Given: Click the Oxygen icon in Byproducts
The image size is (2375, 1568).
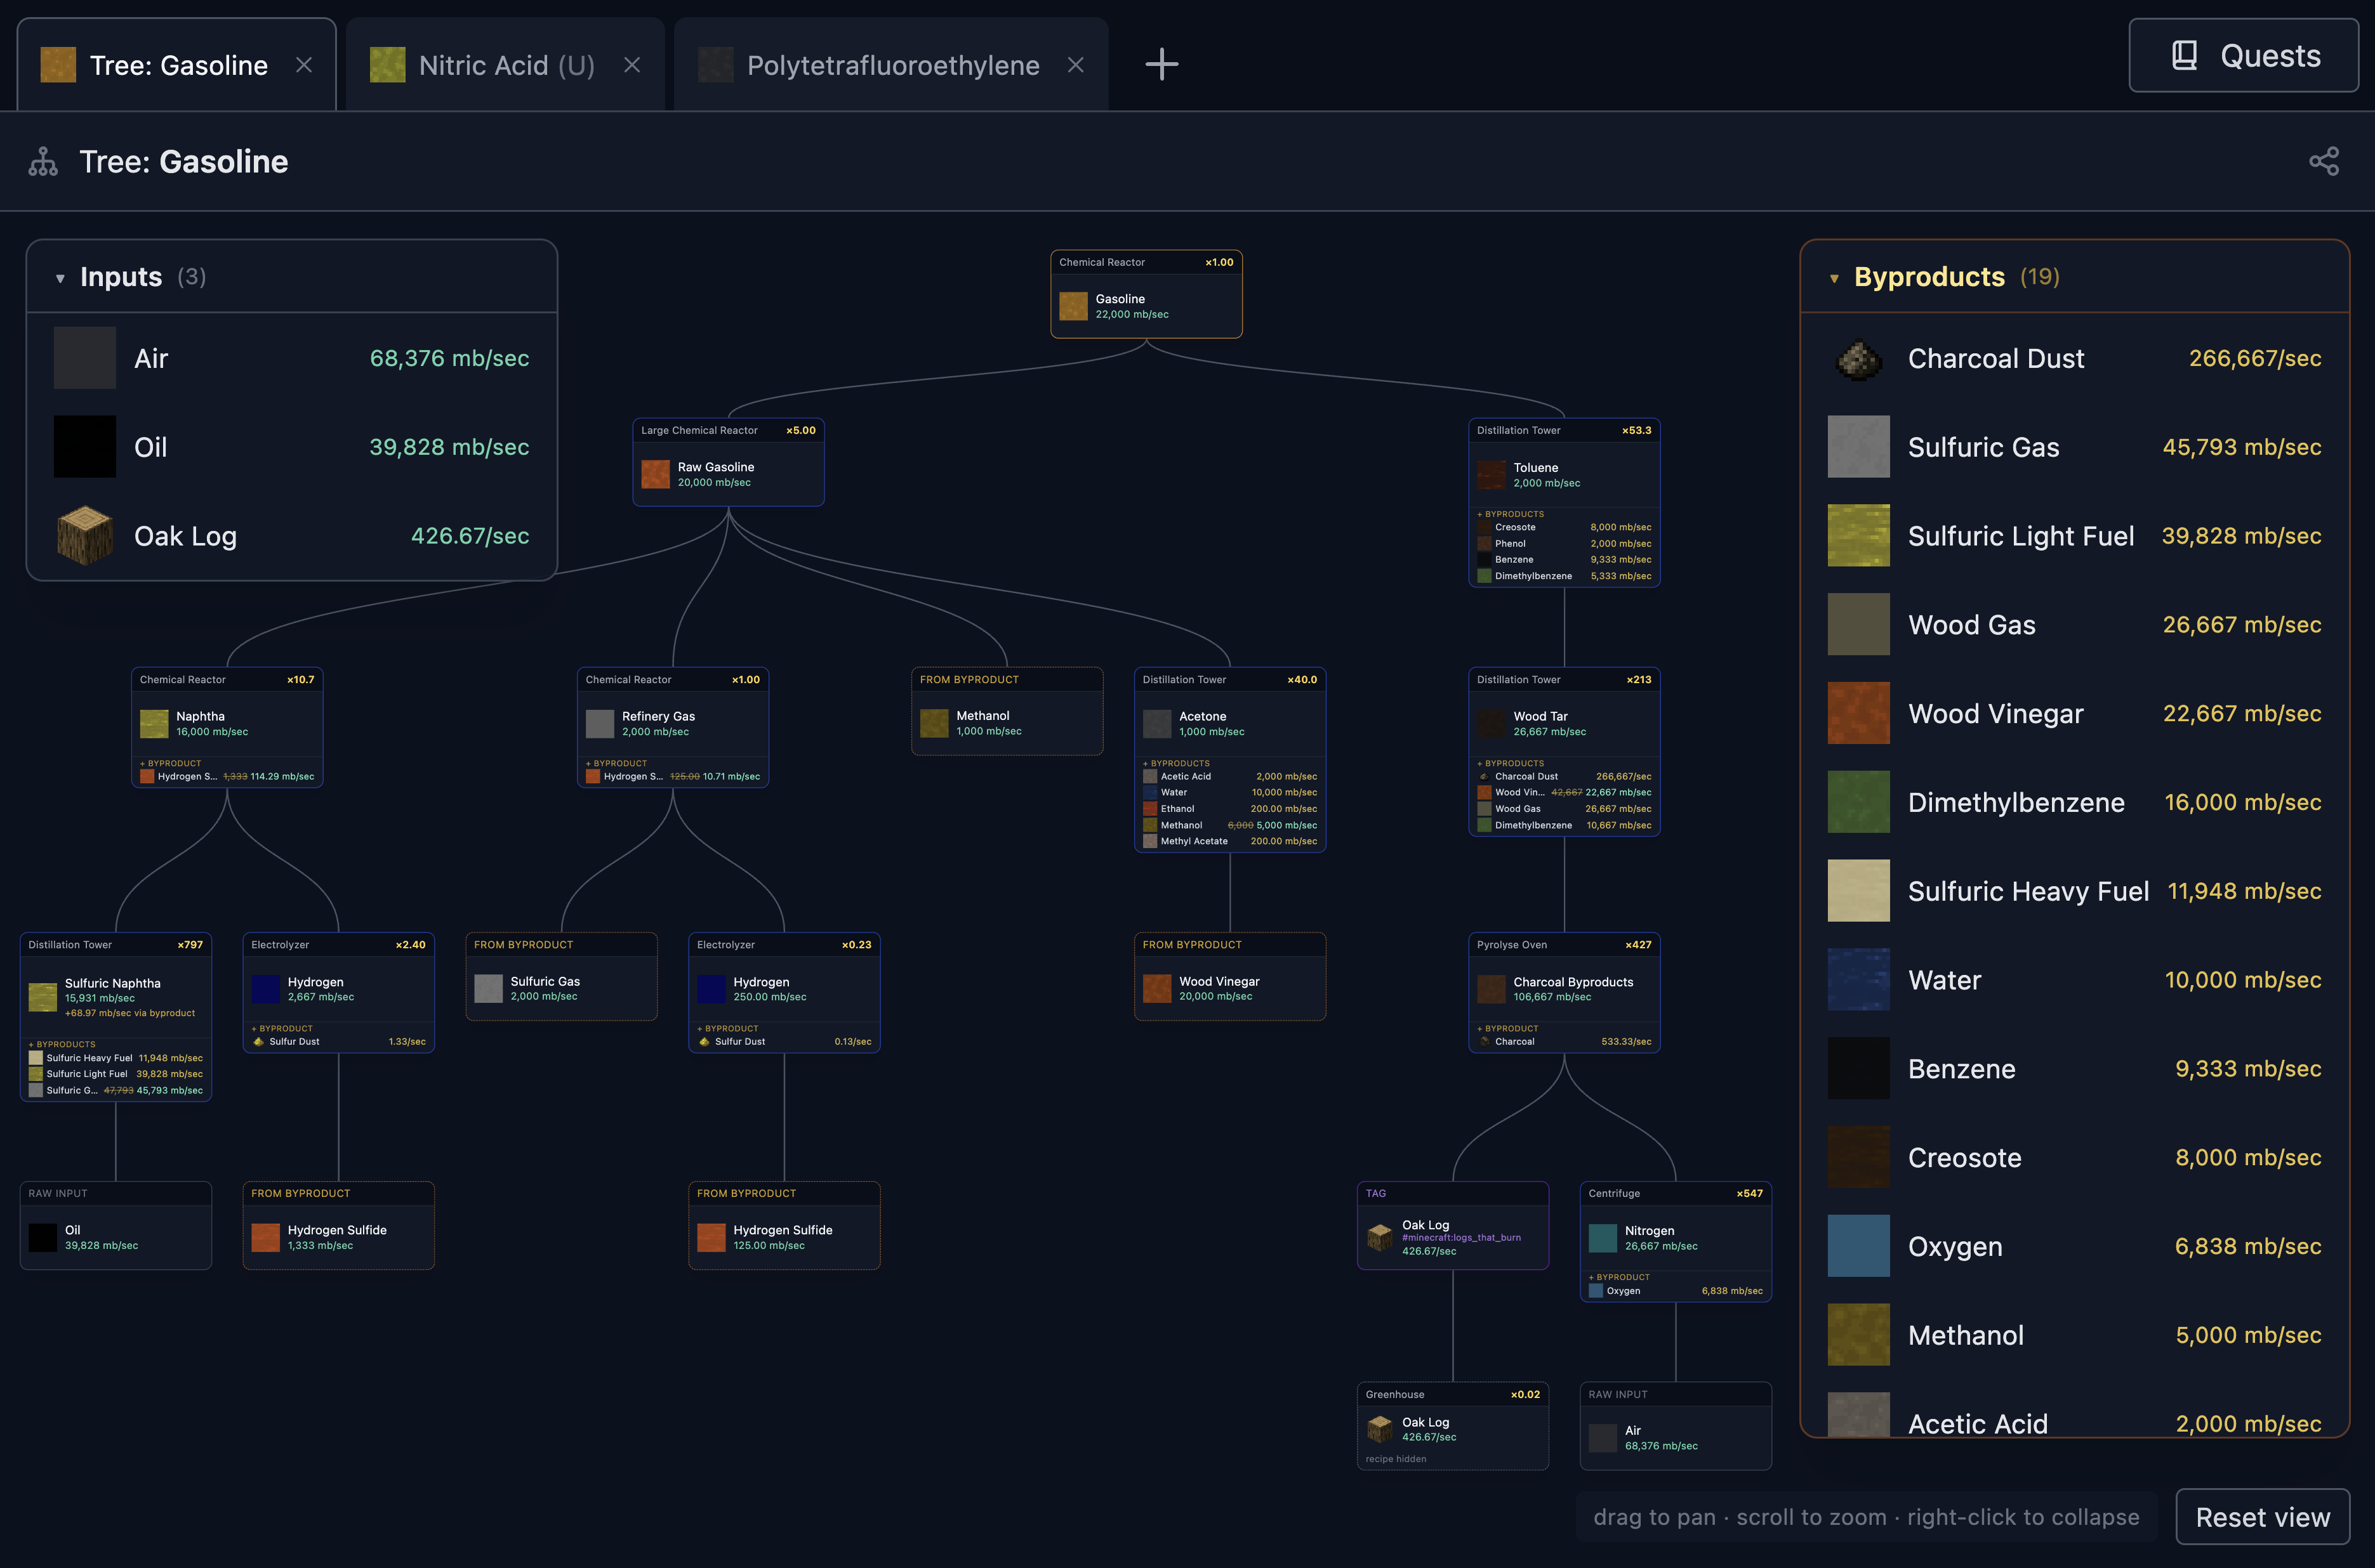Looking at the screenshot, I should [1859, 1246].
